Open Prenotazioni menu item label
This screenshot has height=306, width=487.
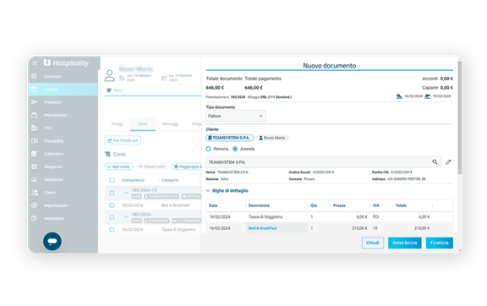55,115
